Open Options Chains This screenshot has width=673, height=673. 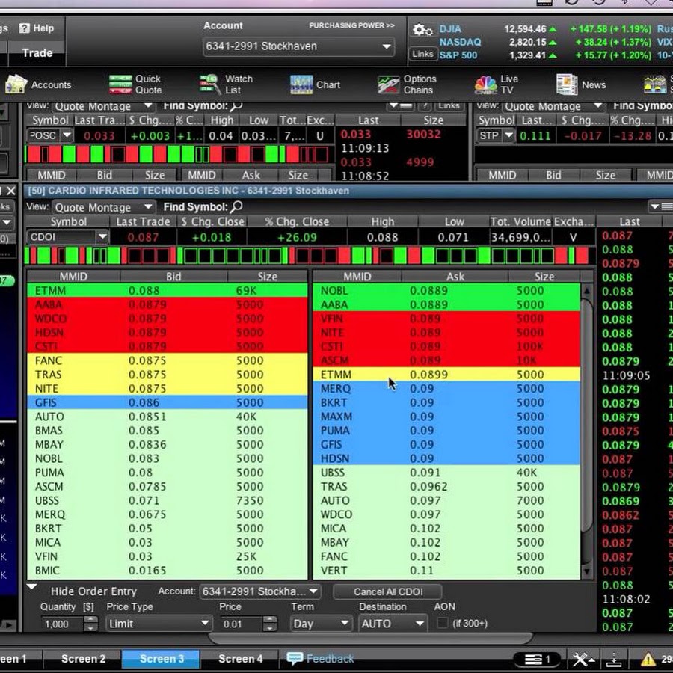pyautogui.click(x=407, y=84)
